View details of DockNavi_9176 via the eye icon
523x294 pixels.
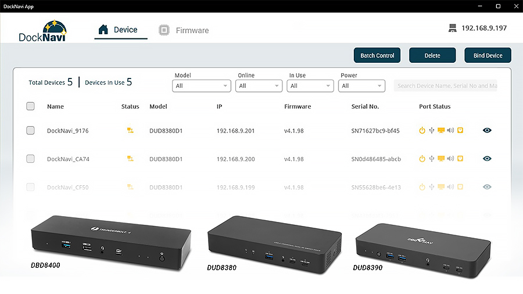pyautogui.click(x=487, y=131)
